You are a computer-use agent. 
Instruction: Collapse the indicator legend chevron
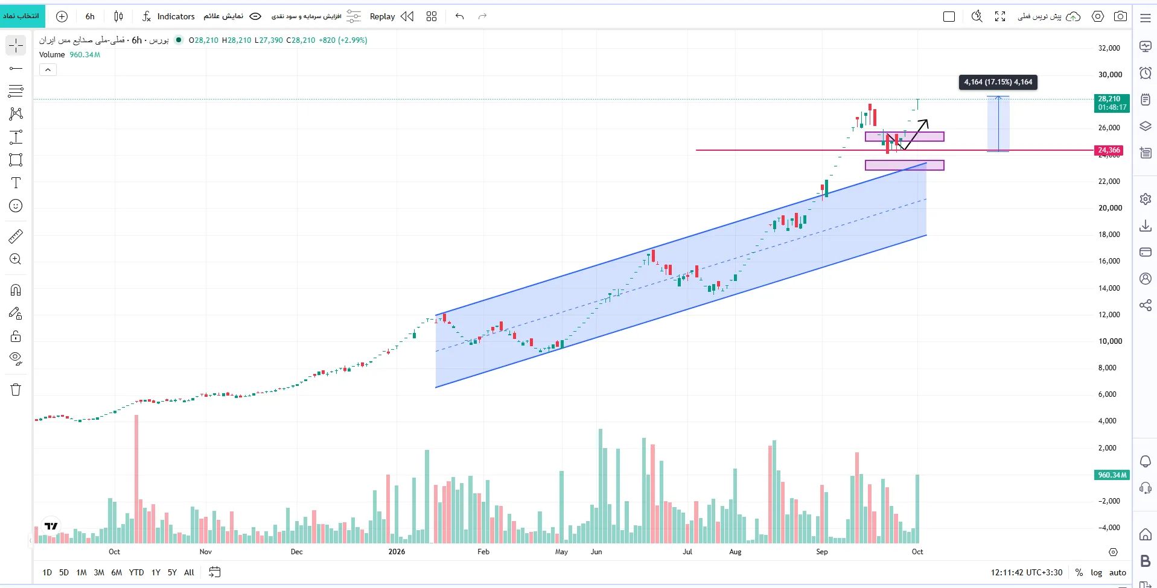click(x=48, y=70)
